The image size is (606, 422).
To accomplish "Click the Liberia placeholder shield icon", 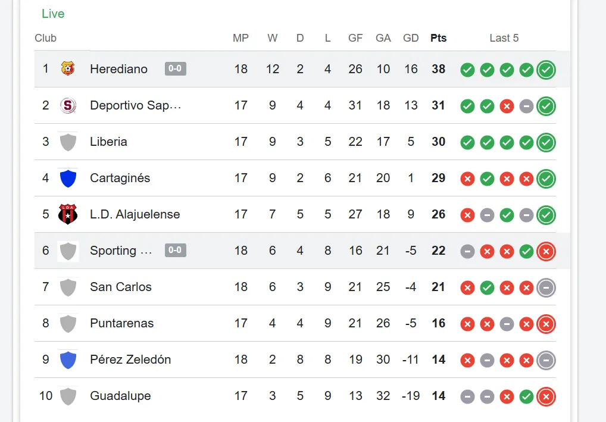I will 68,142.
